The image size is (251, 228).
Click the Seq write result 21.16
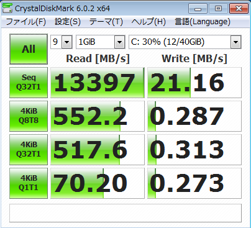click(194, 83)
